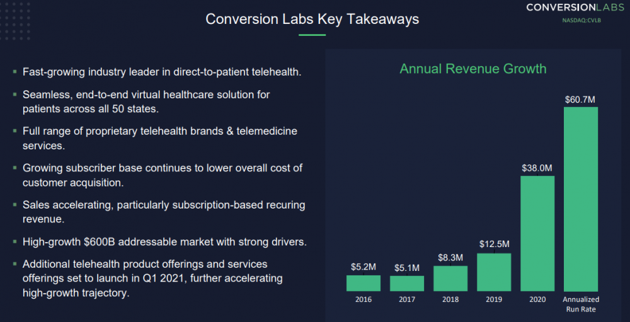This screenshot has height=322, width=630.
Task: Select the 2020 revenue bar
Action: tap(537, 233)
